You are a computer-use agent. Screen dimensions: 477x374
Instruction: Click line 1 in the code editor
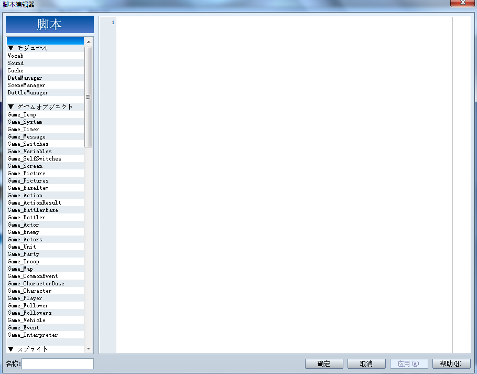[x=283, y=23]
